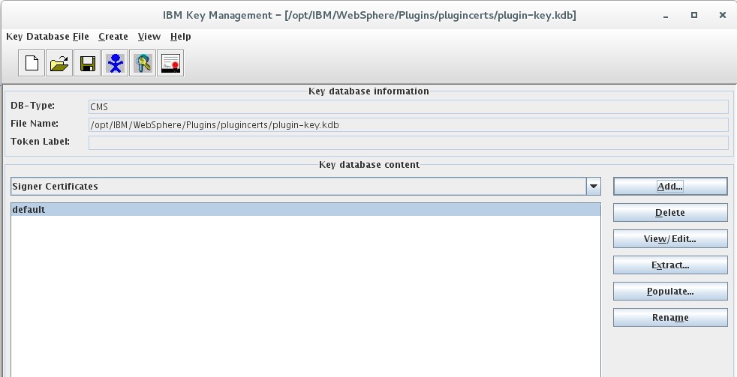Maximize the IBM Key Management window

pos(694,15)
